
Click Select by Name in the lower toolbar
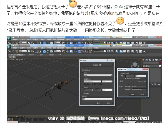tap(33, 51)
